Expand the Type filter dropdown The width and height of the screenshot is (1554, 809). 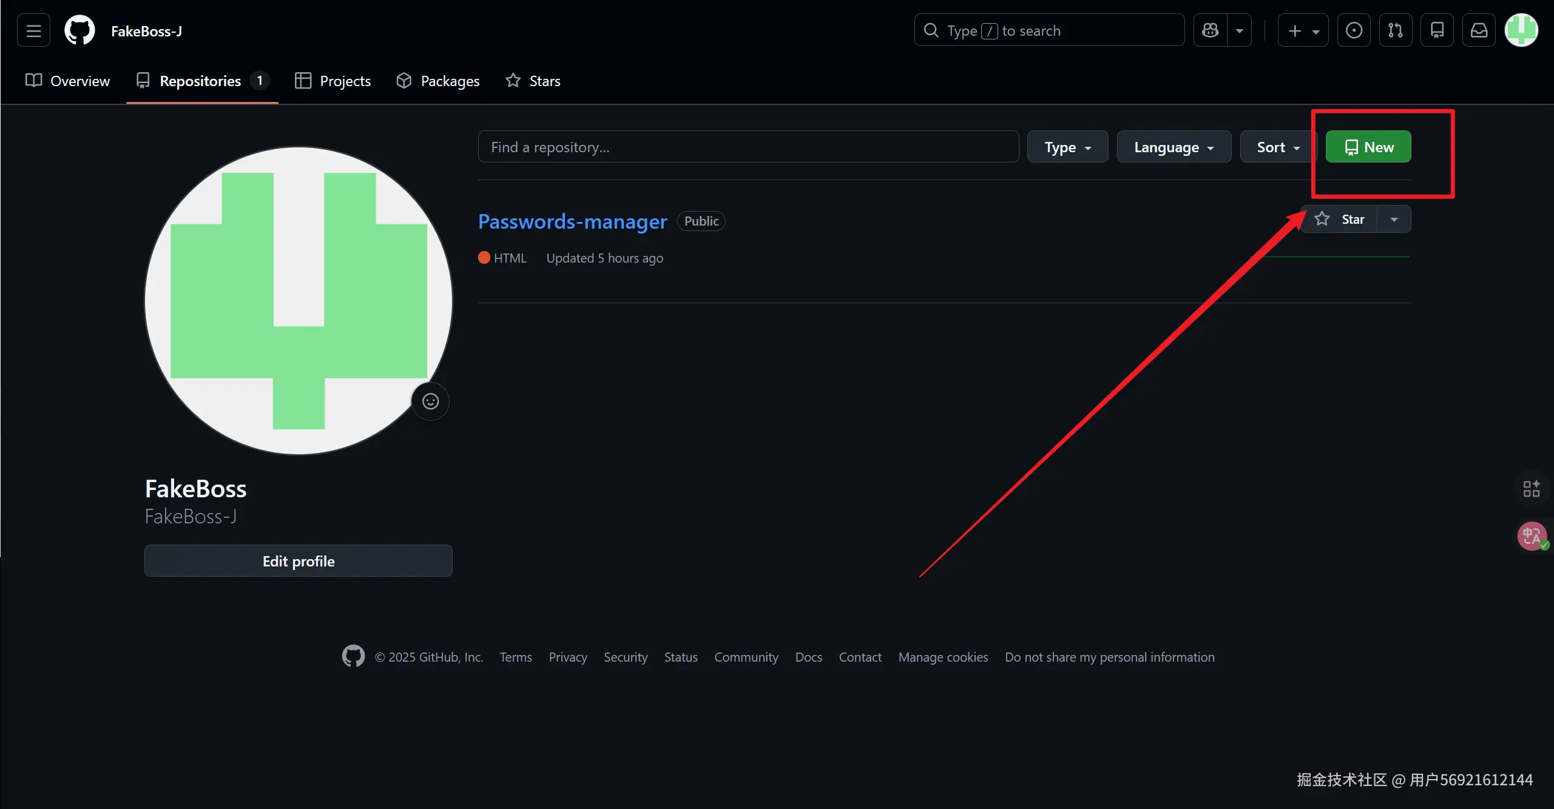[x=1067, y=147]
